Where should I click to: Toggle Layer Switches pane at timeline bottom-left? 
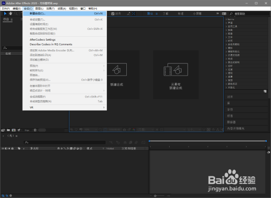click(x=3, y=196)
